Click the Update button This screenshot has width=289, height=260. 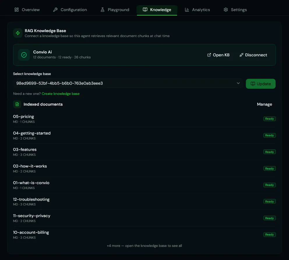261,84
